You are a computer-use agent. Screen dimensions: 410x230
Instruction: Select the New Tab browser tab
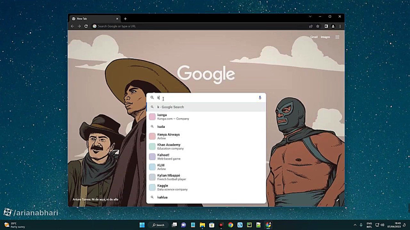click(x=95, y=19)
